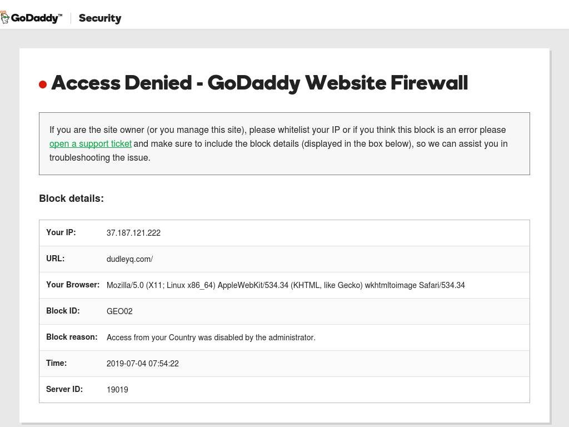Click the 'Server ID:' row label
569x427 pixels.
[64, 389]
